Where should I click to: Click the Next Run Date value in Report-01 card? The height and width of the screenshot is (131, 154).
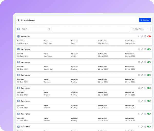click(x=130, y=43)
